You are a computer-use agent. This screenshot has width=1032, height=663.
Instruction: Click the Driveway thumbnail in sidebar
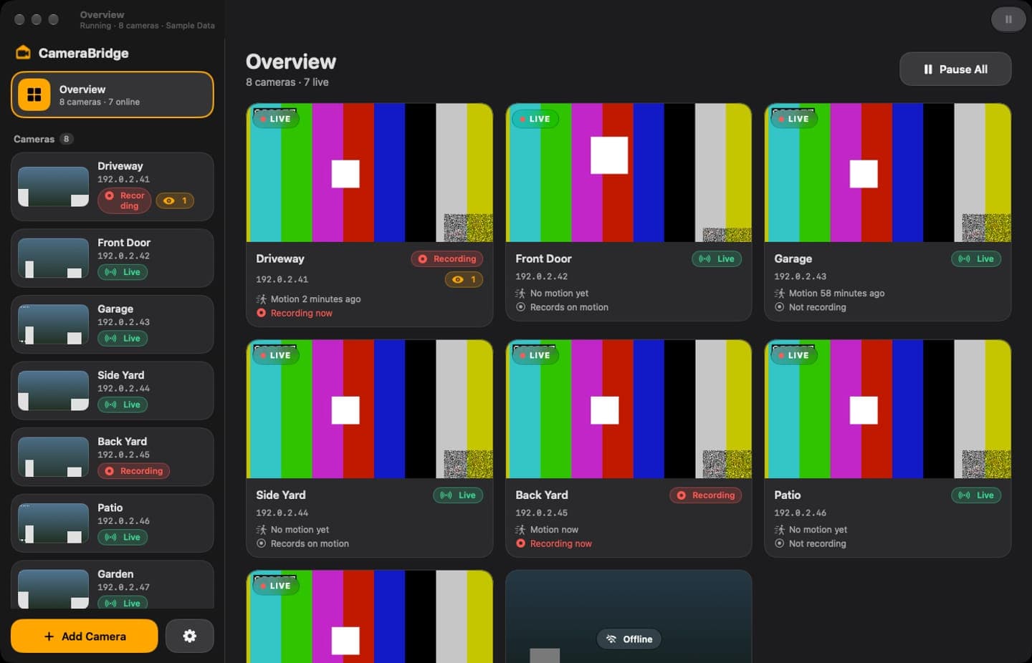tap(53, 186)
